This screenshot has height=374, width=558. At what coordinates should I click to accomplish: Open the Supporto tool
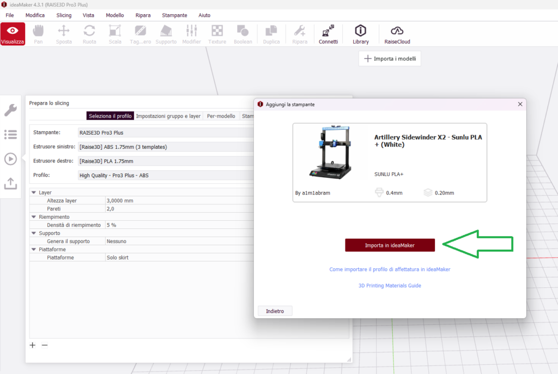click(x=166, y=34)
